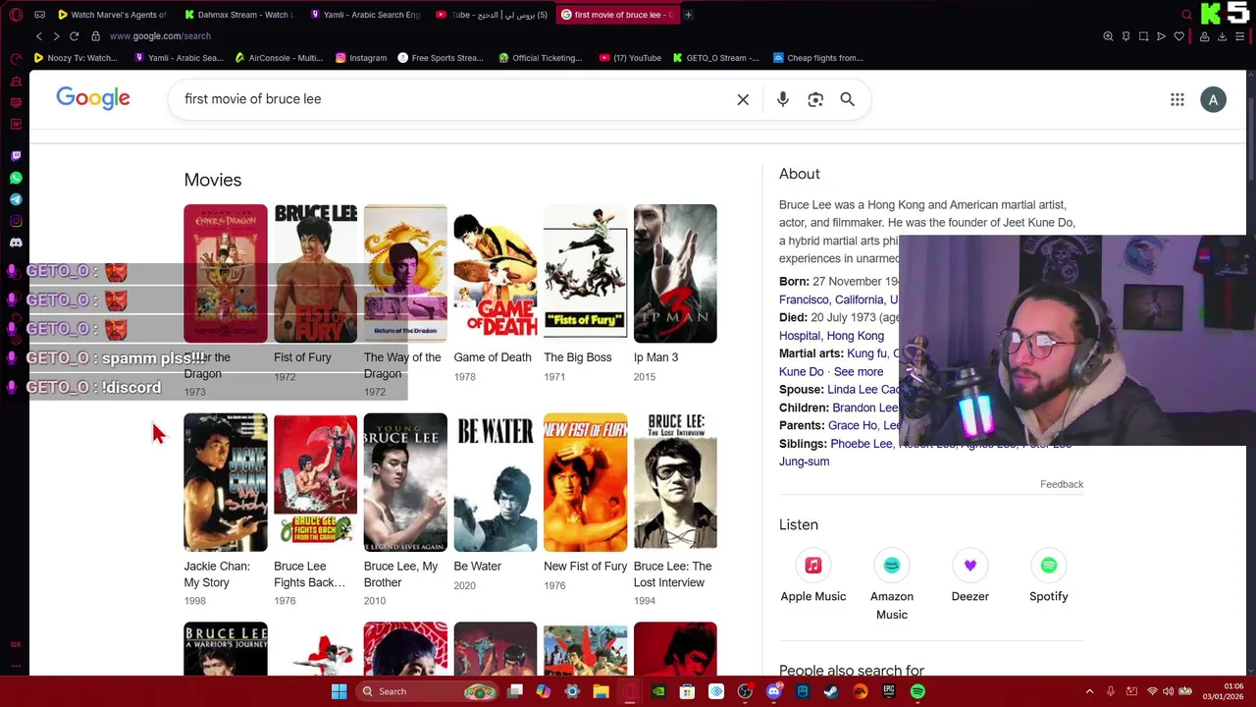Image resolution: width=1256 pixels, height=707 pixels.
Task: Open a new browser tab
Action: (x=688, y=15)
